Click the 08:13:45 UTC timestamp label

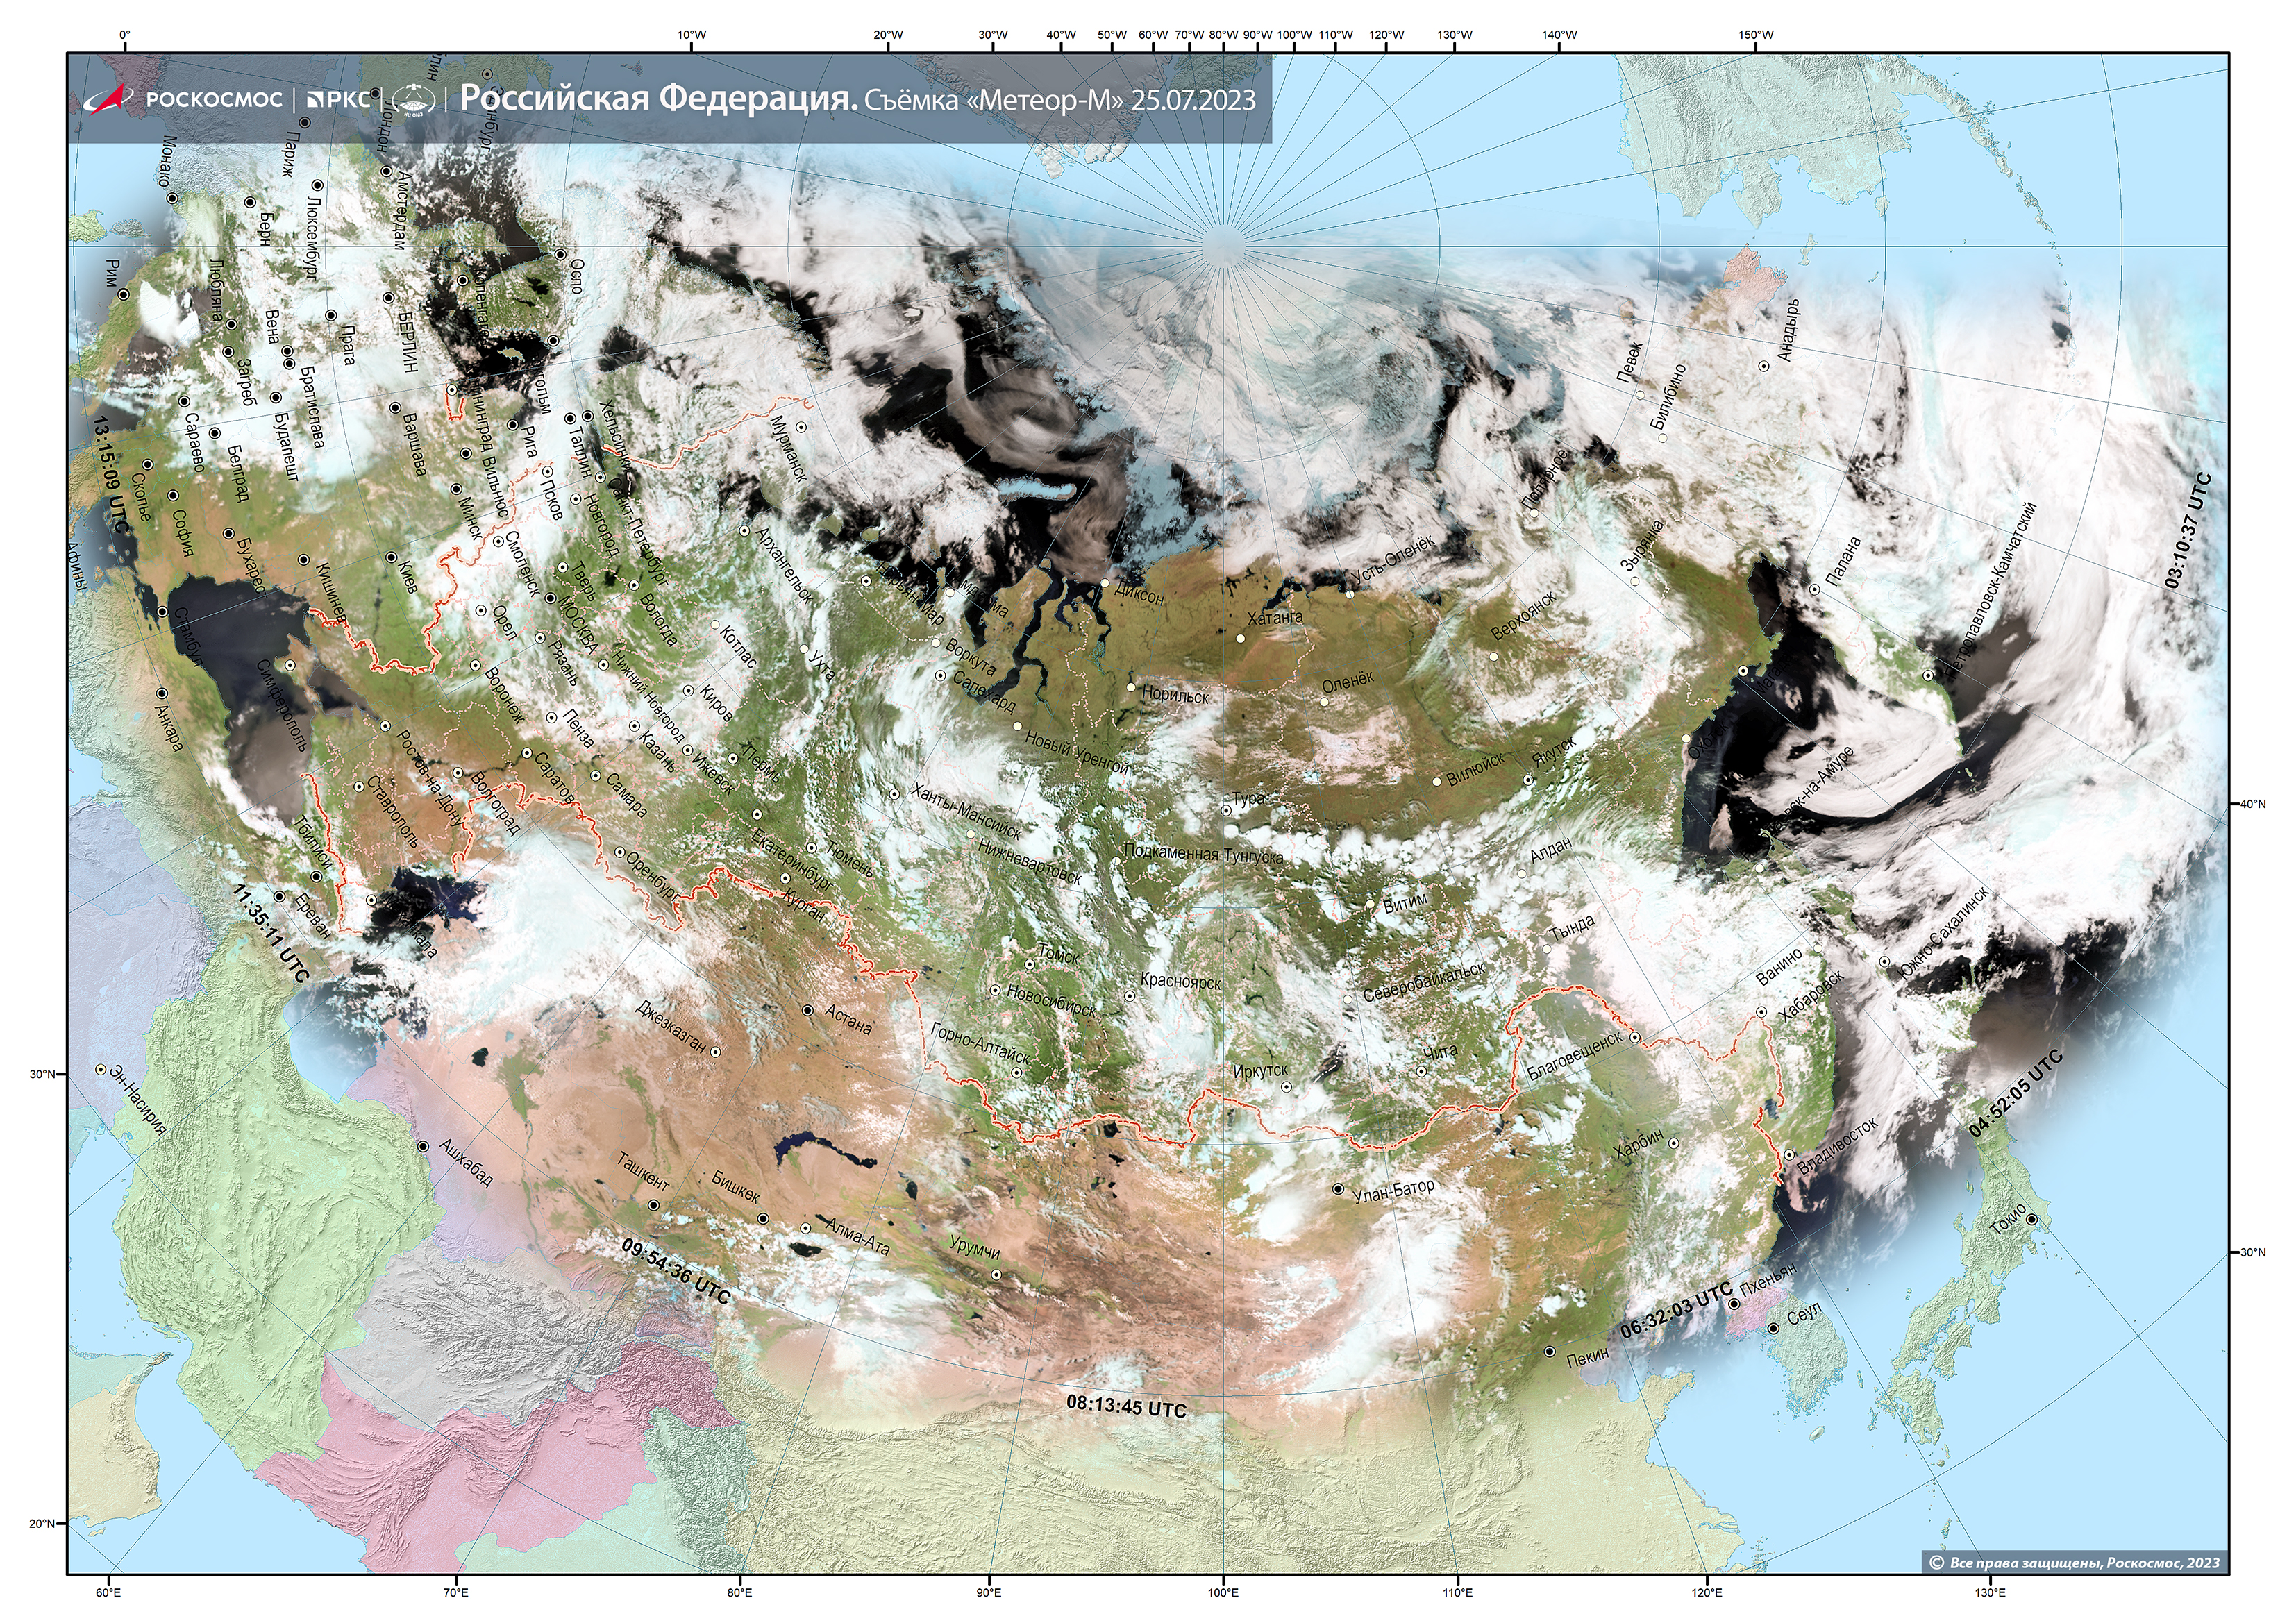coord(1126,1407)
